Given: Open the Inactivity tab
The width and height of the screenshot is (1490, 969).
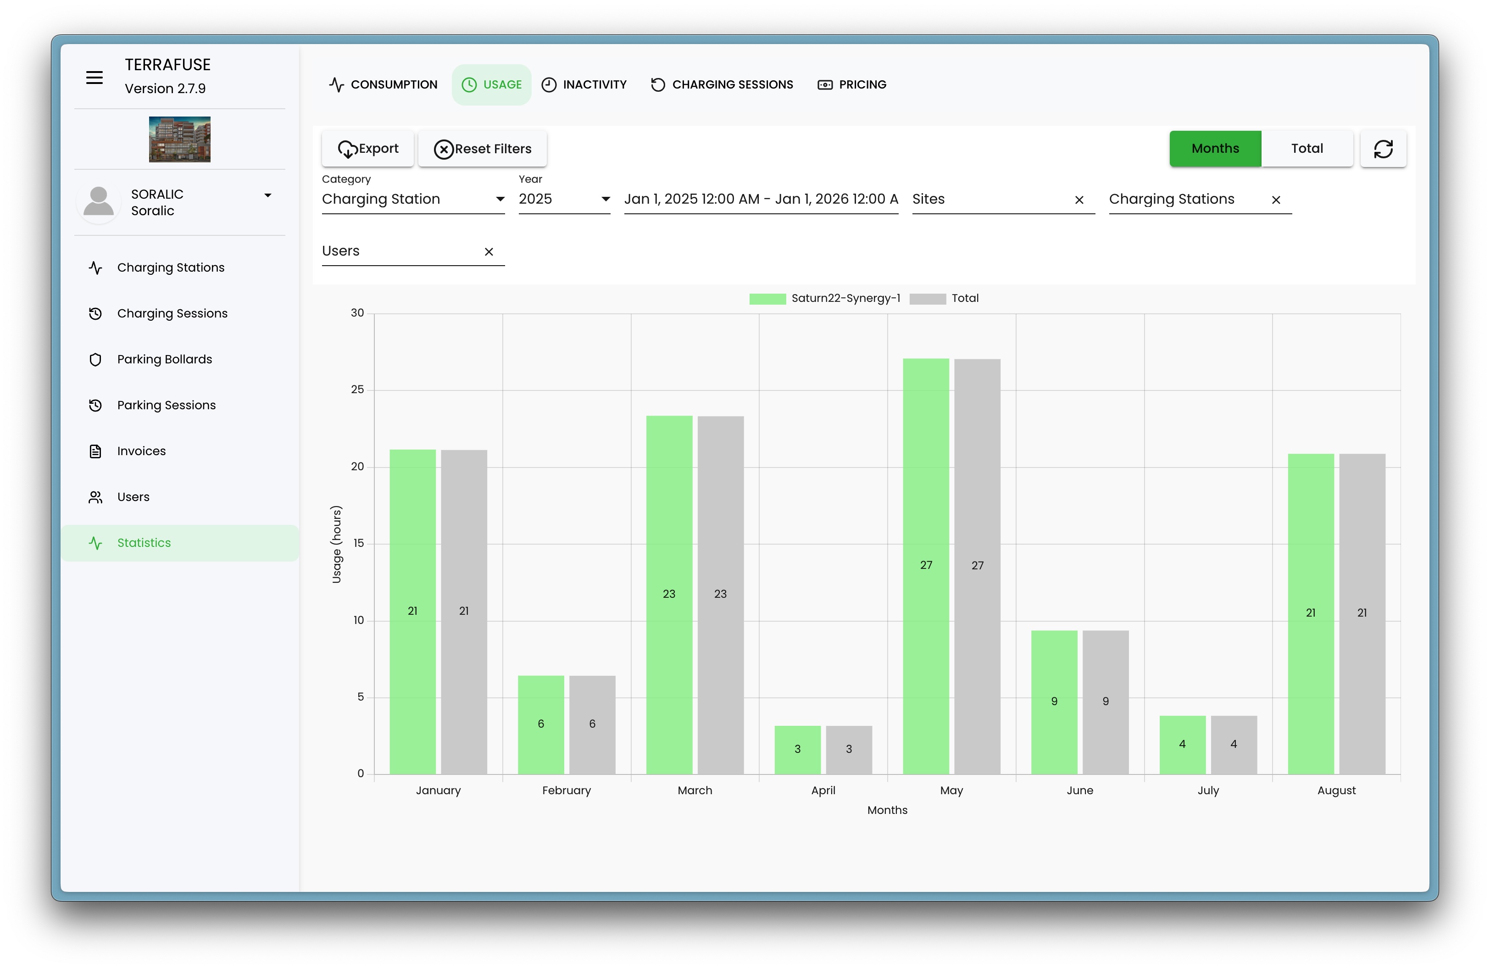Looking at the screenshot, I should tap(584, 84).
